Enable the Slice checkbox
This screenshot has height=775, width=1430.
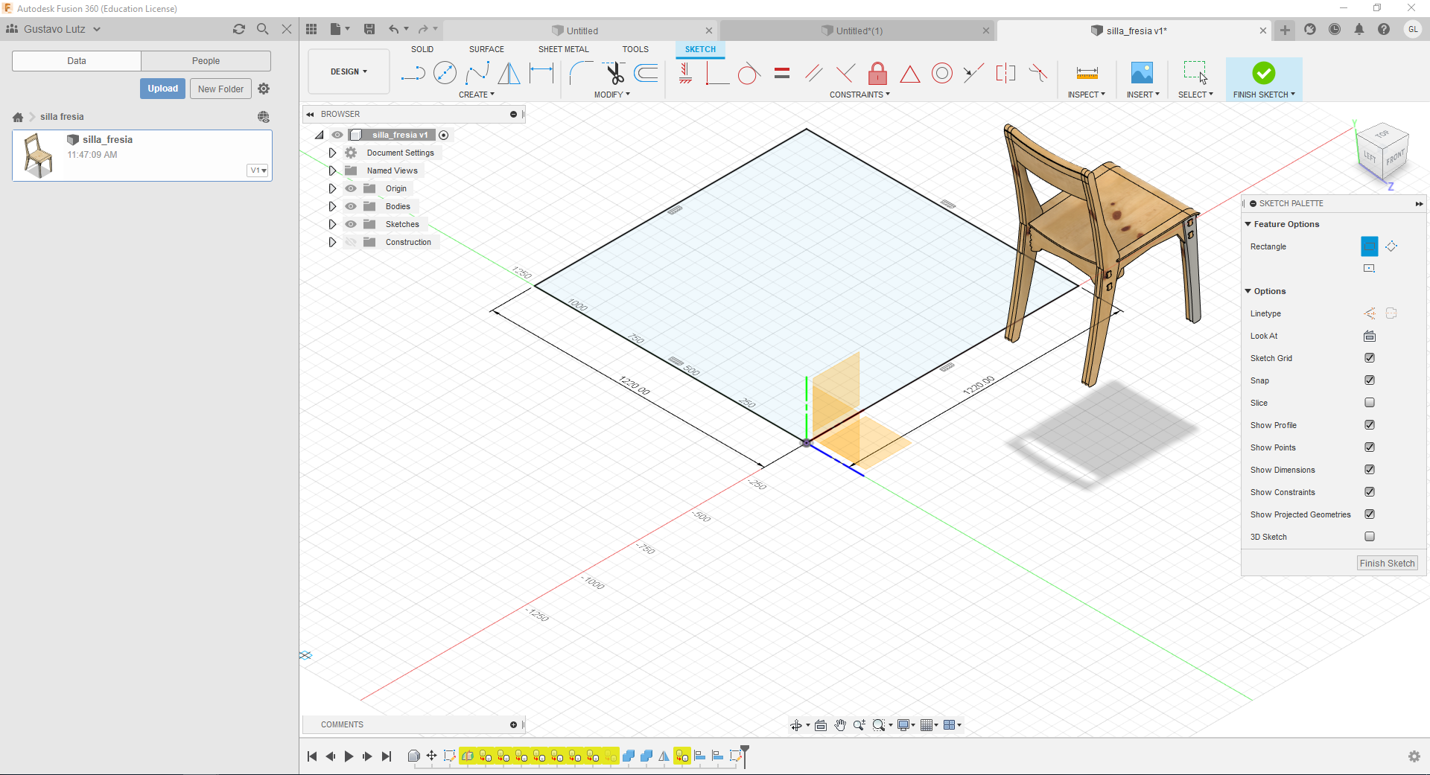[x=1369, y=403]
